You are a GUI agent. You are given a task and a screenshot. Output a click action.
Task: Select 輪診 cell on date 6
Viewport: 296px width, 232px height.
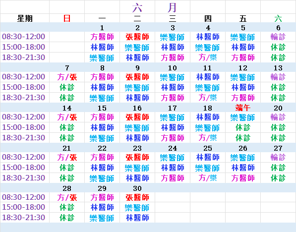pyautogui.click(x=278, y=37)
